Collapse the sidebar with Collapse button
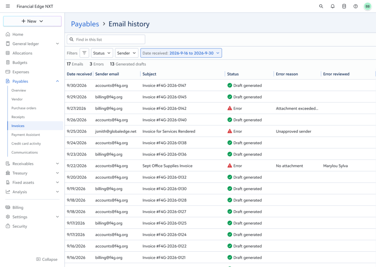The image size is (376, 267). [x=47, y=259]
